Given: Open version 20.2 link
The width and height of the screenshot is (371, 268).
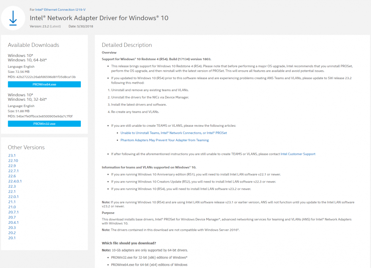Looking at the screenshot, I should pyautogui.click(x=12, y=233).
